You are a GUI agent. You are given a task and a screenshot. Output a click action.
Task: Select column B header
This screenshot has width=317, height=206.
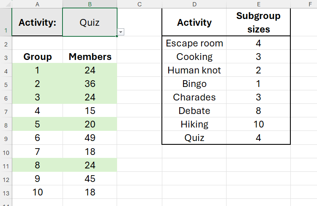click(90, 4)
